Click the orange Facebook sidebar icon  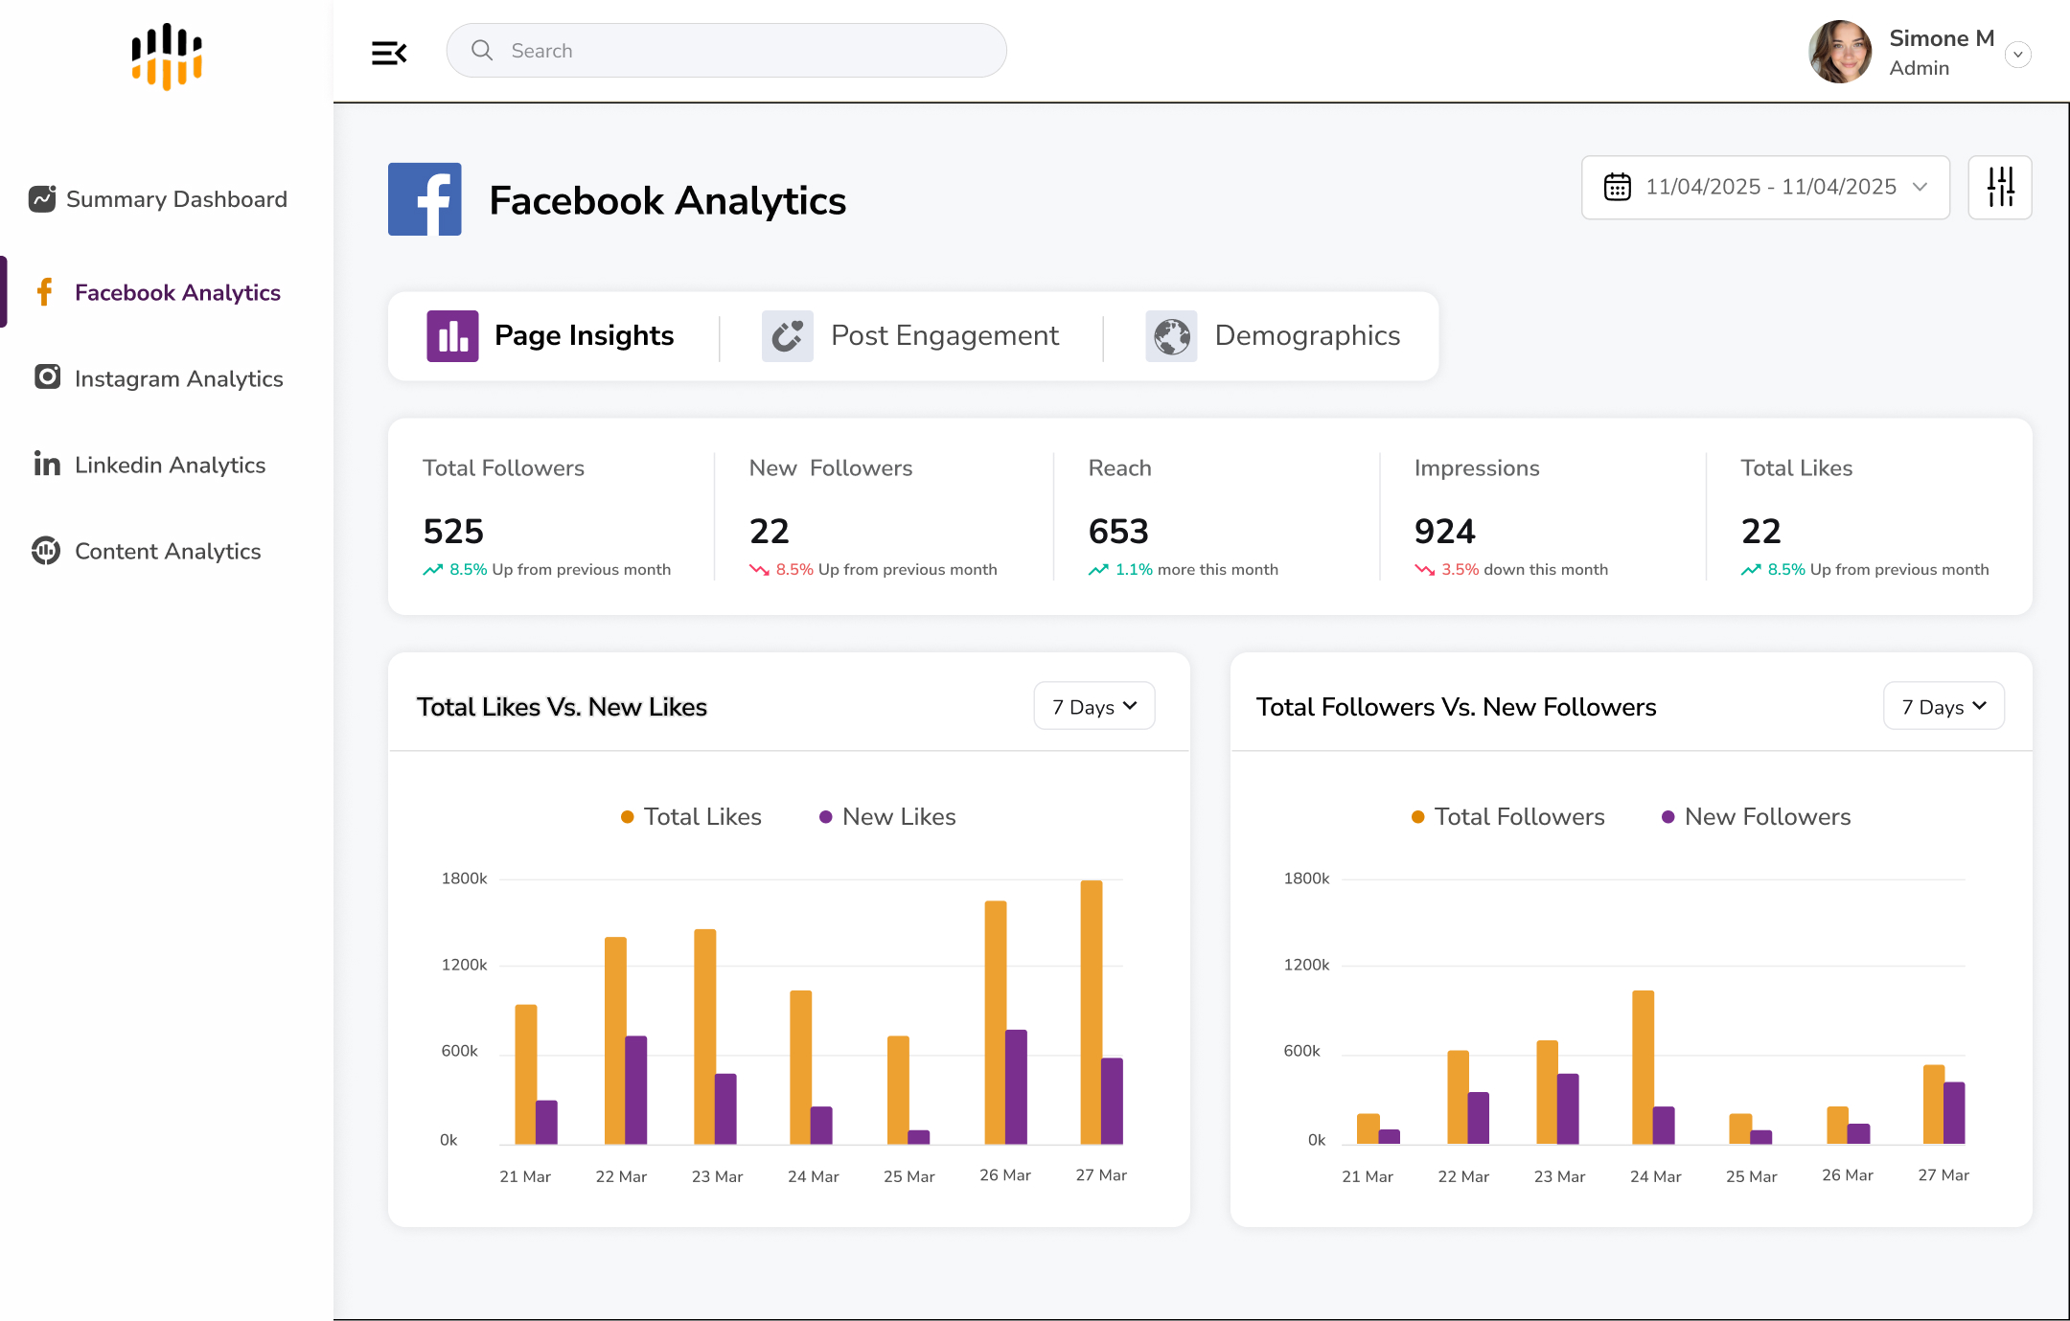tap(44, 292)
